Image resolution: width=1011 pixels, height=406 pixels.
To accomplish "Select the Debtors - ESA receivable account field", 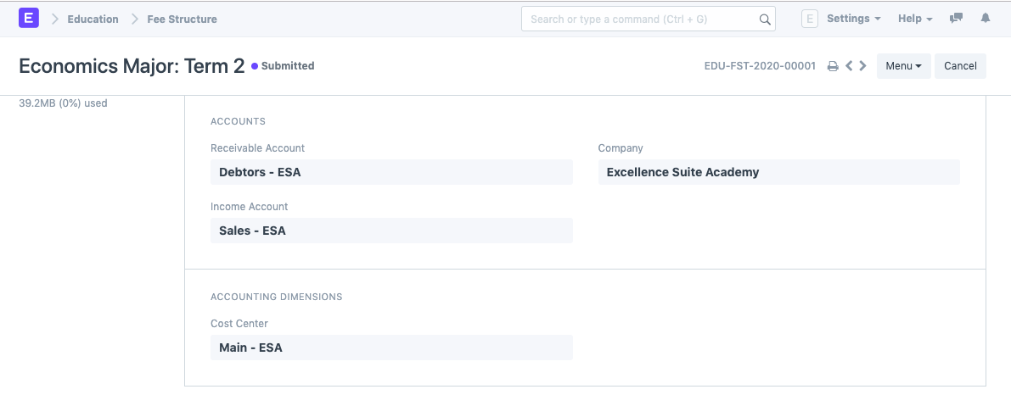I will (390, 172).
